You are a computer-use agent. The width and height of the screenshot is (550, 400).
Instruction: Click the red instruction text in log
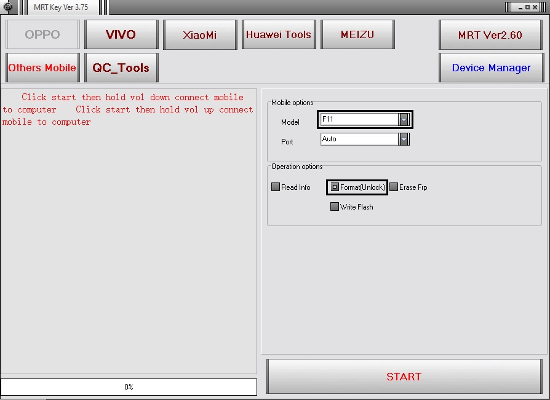coord(128,109)
